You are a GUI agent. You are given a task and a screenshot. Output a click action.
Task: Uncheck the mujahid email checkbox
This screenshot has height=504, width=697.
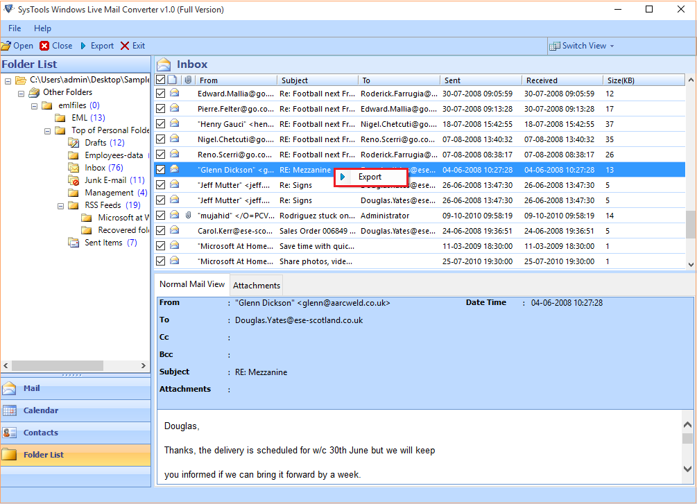point(161,215)
